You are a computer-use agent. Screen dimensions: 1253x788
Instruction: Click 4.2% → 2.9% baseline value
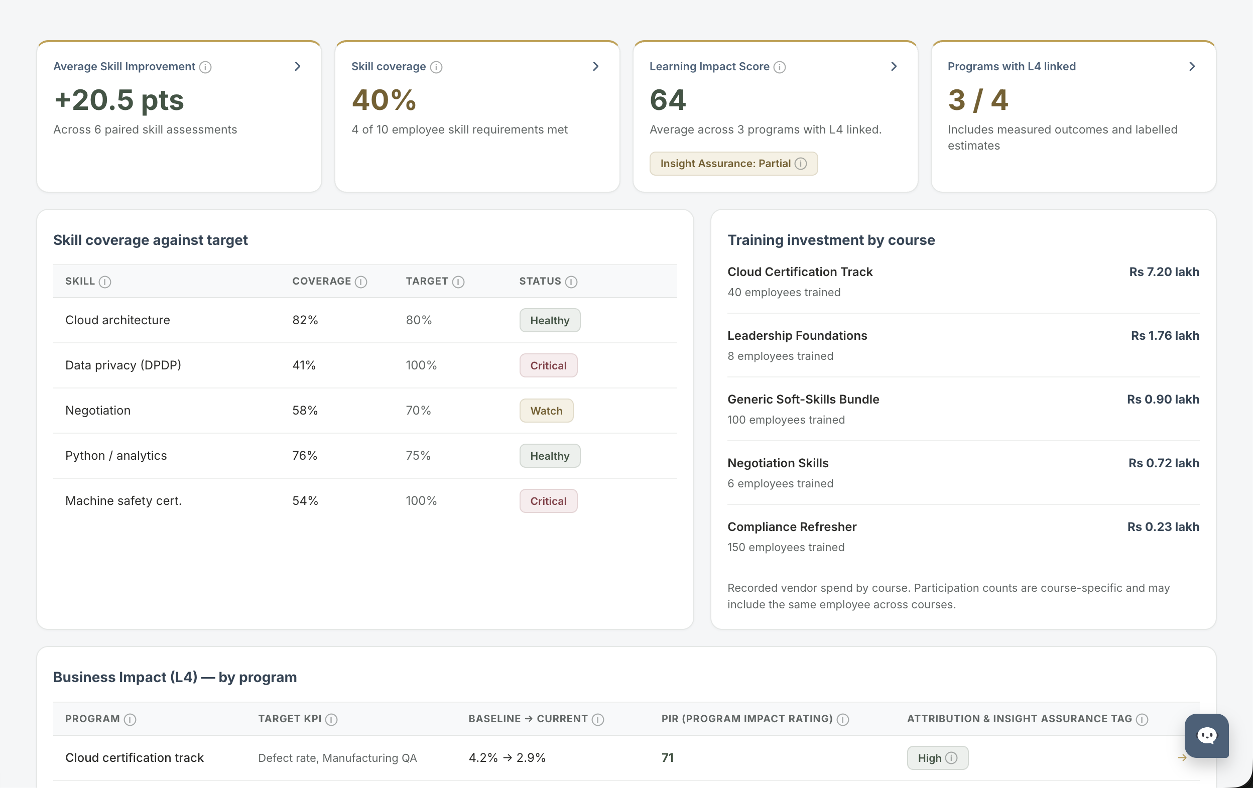(x=507, y=758)
